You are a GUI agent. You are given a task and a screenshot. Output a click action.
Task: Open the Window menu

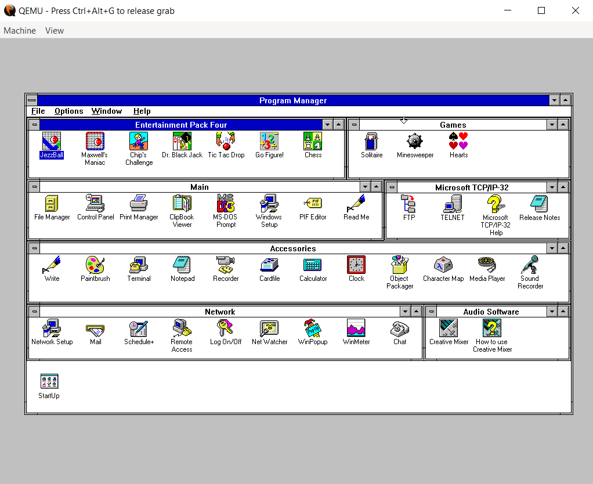click(x=107, y=111)
